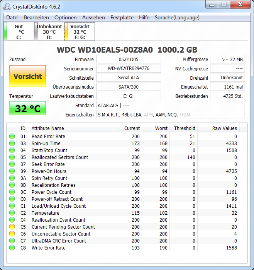Click the Firmware value 05.01D05
254x270 pixels.
pyautogui.click(x=129, y=60)
